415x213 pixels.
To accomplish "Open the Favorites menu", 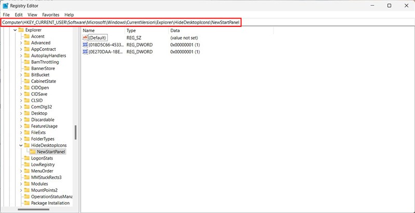I will pyautogui.click(x=50, y=15).
